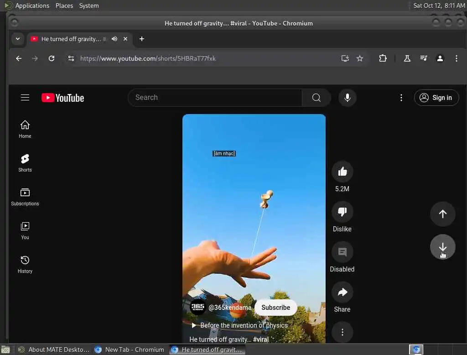Navigate forward in the browser
Viewport: 467px width, 355px height.
35,58
